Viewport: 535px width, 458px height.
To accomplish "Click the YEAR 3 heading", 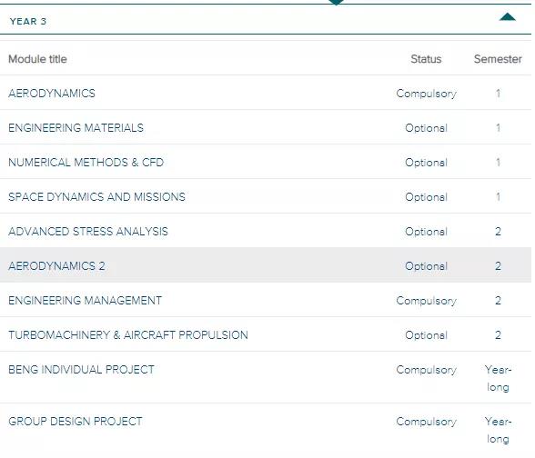I will [28, 21].
